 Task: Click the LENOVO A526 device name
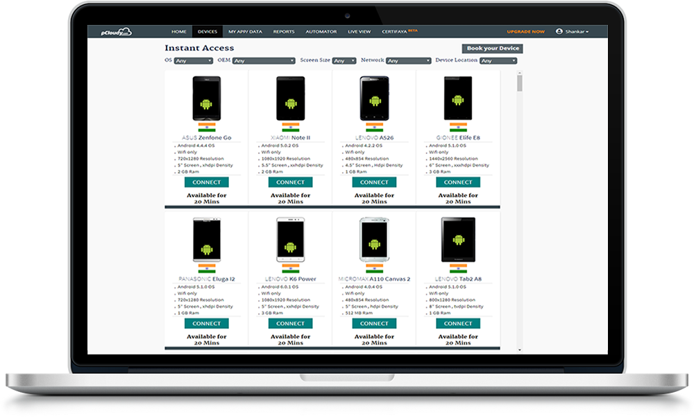click(375, 137)
